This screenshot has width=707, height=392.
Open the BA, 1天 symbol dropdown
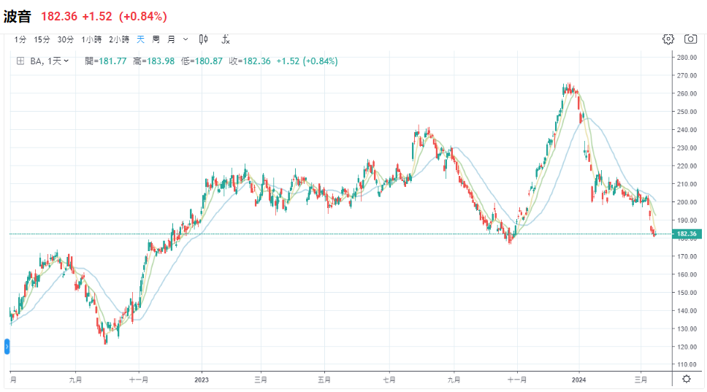(49, 61)
